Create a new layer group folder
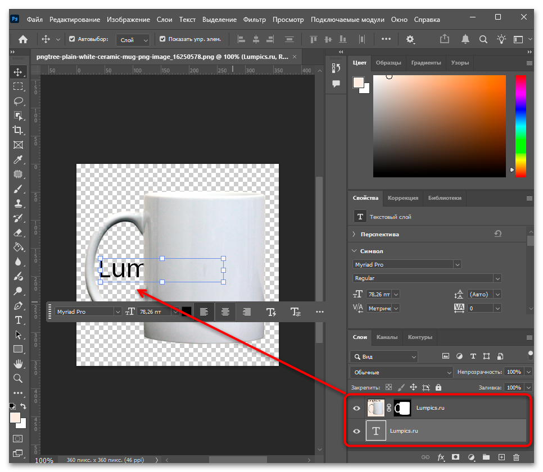Image resolution: width=543 pixels, height=472 pixels. (486, 457)
